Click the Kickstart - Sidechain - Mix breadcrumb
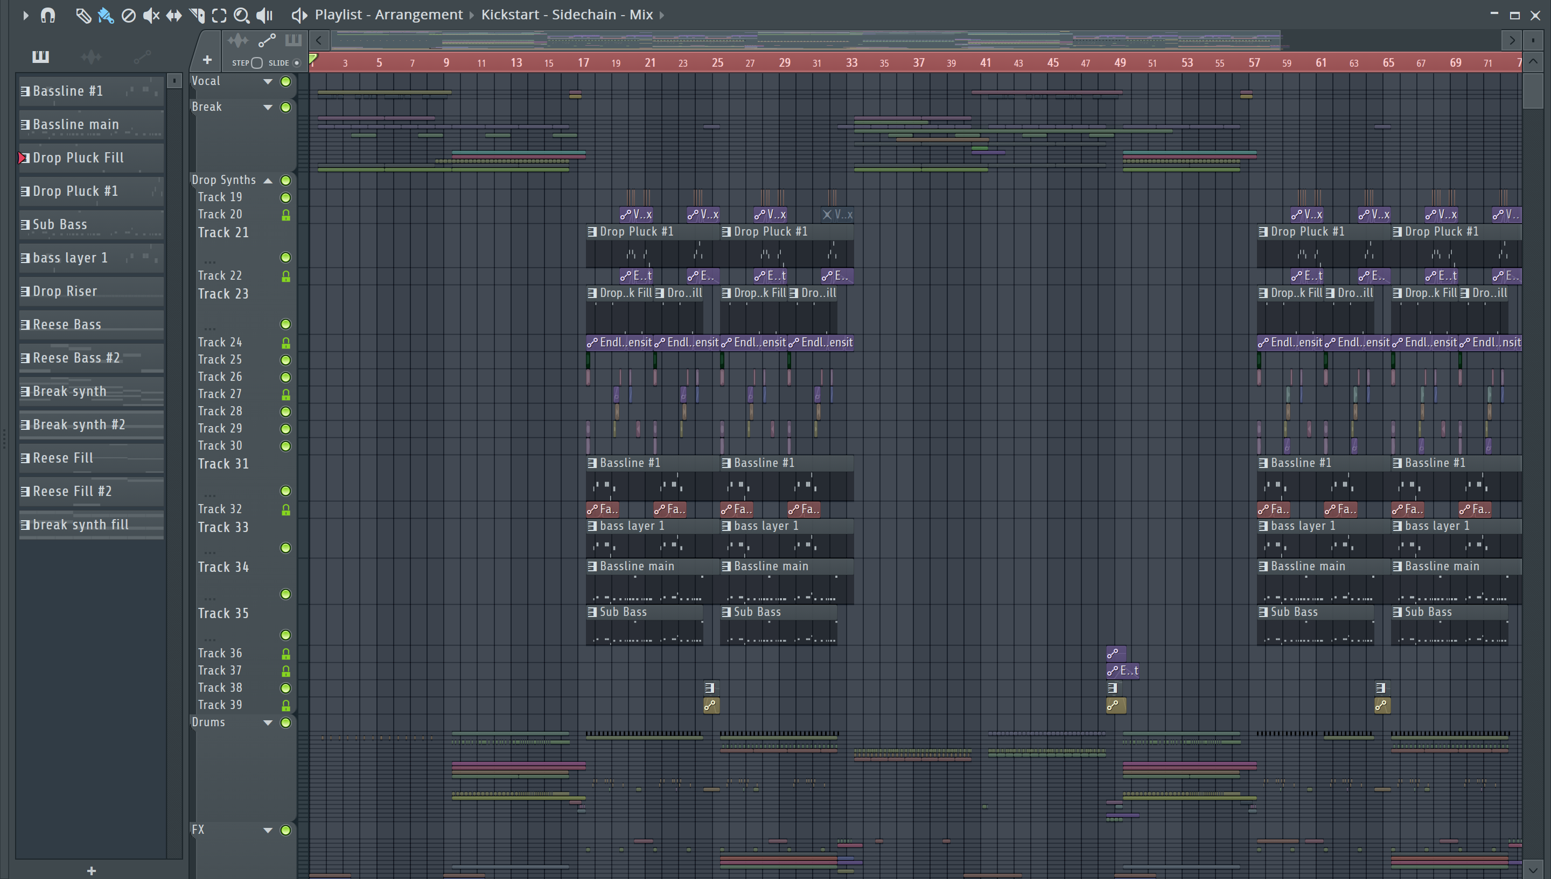The height and width of the screenshot is (879, 1551). pyautogui.click(x=567, y=15)
